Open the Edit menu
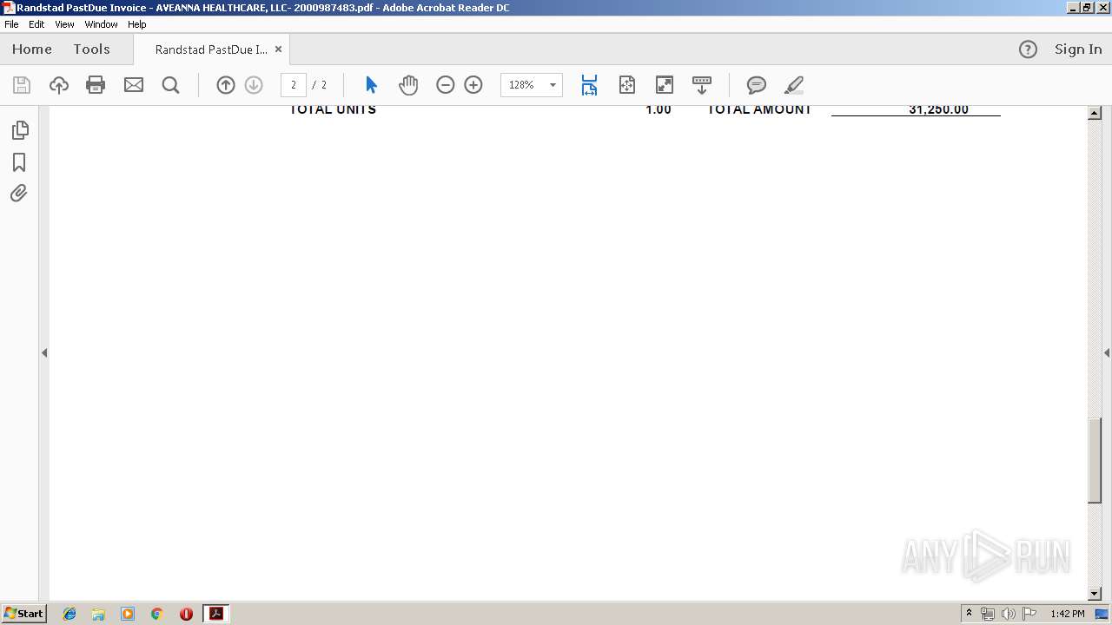Image resolution: width=1112 pixels, height=625 pixels. click(x=36, y=24)
